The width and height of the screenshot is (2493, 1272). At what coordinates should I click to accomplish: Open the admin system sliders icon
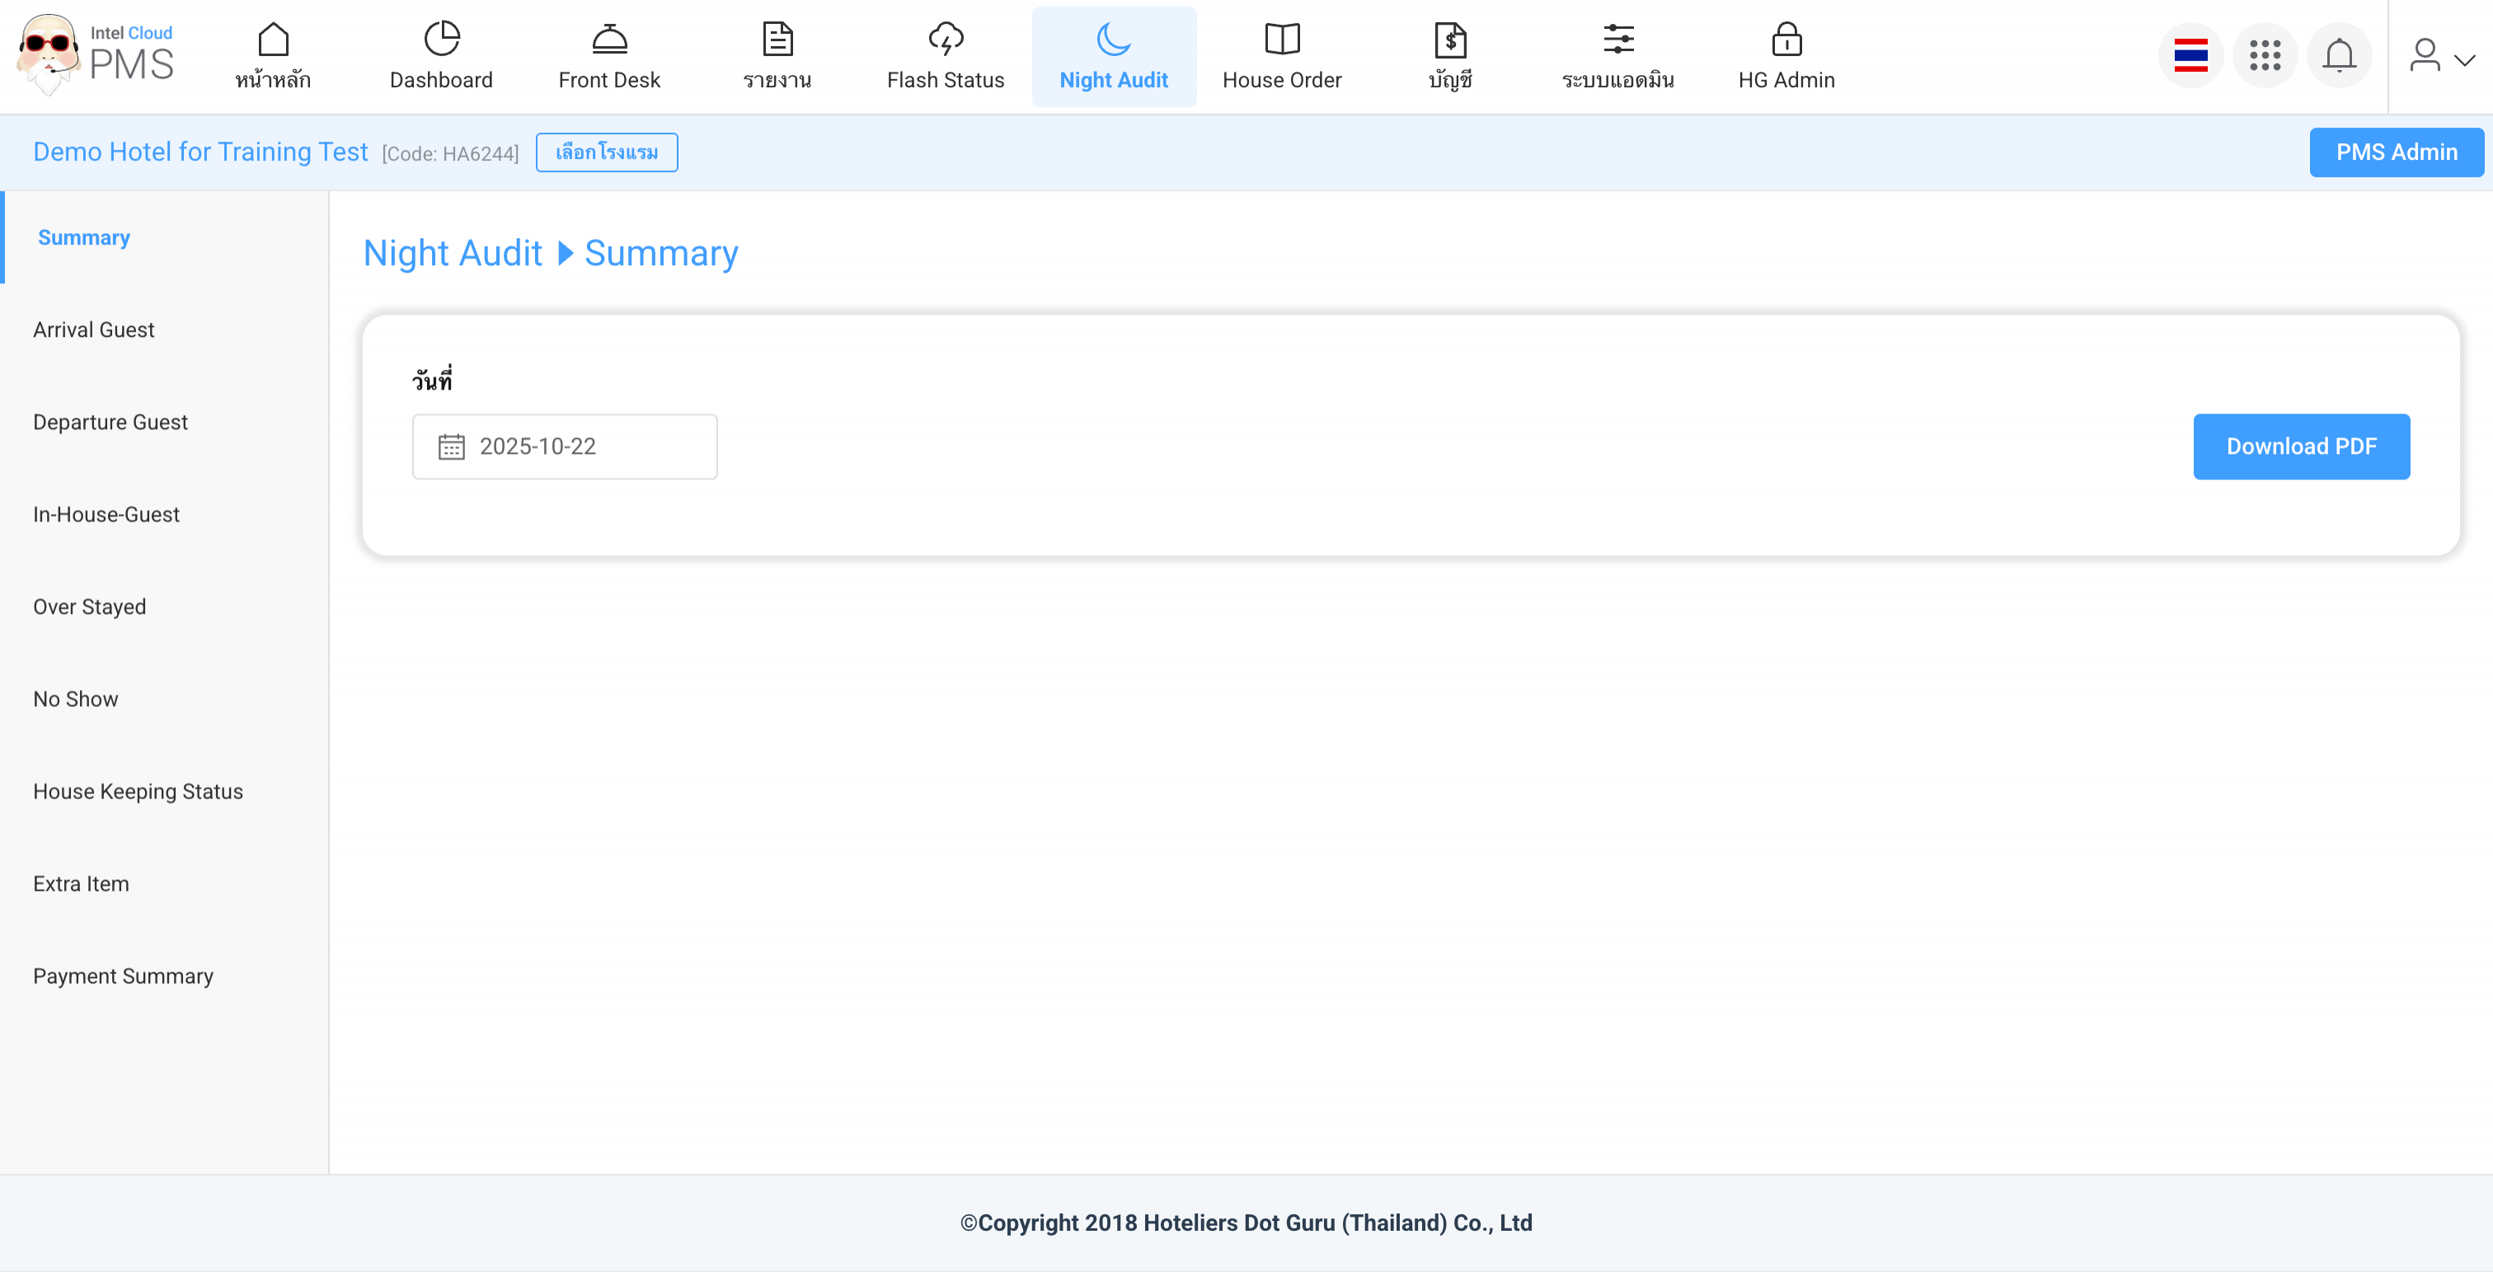pos(1617,40)
